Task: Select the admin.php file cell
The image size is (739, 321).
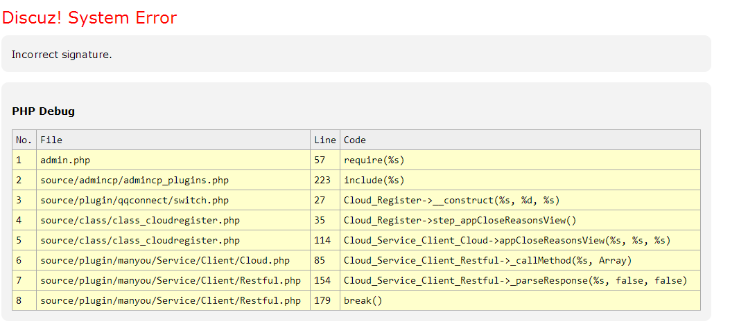Action: coord(65,160)
